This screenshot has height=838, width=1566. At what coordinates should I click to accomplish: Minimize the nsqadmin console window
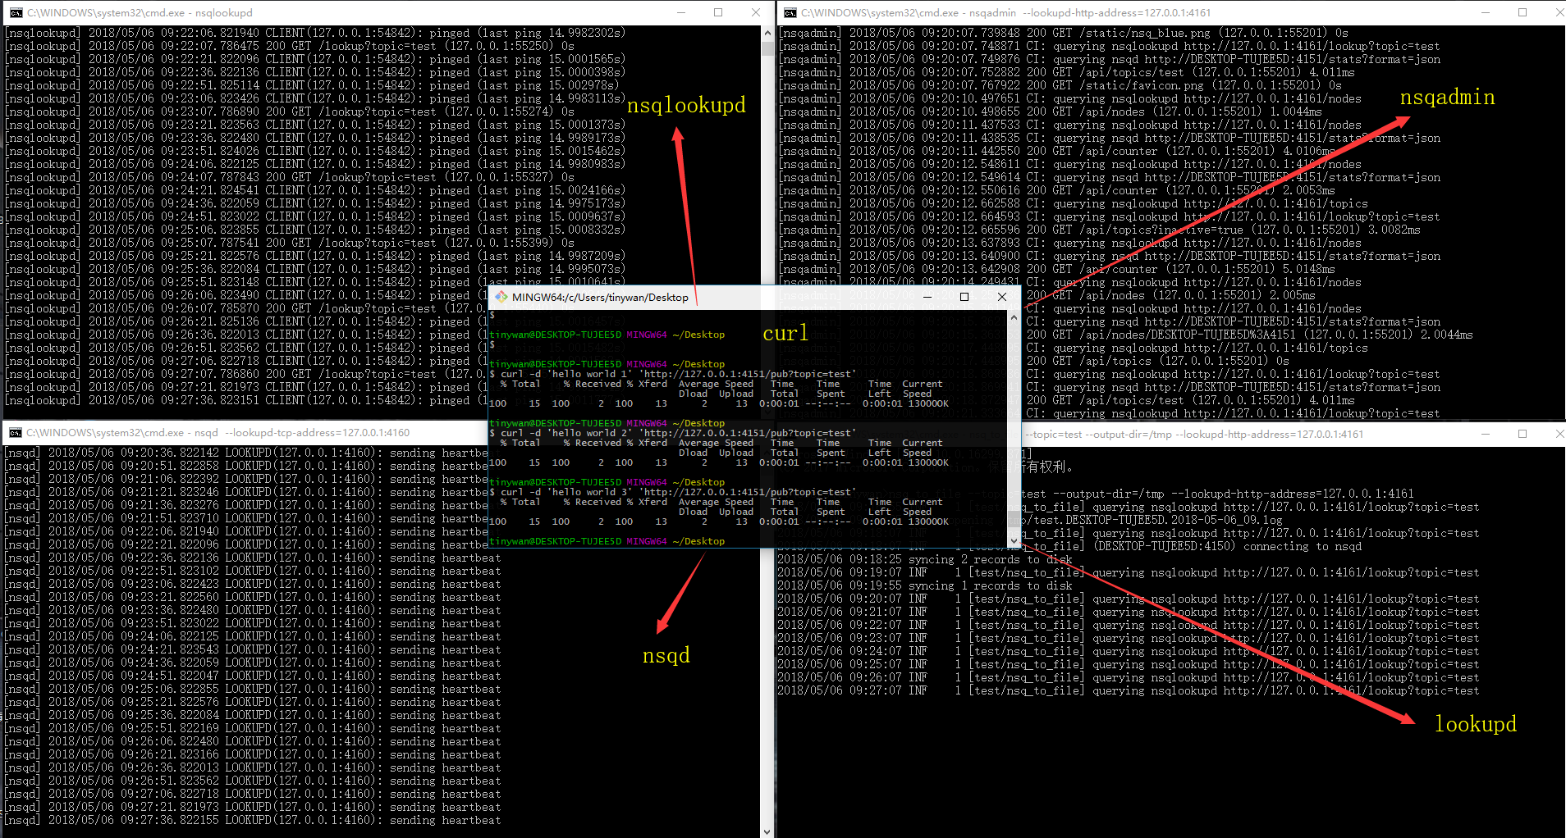[x=1484, y=12]
